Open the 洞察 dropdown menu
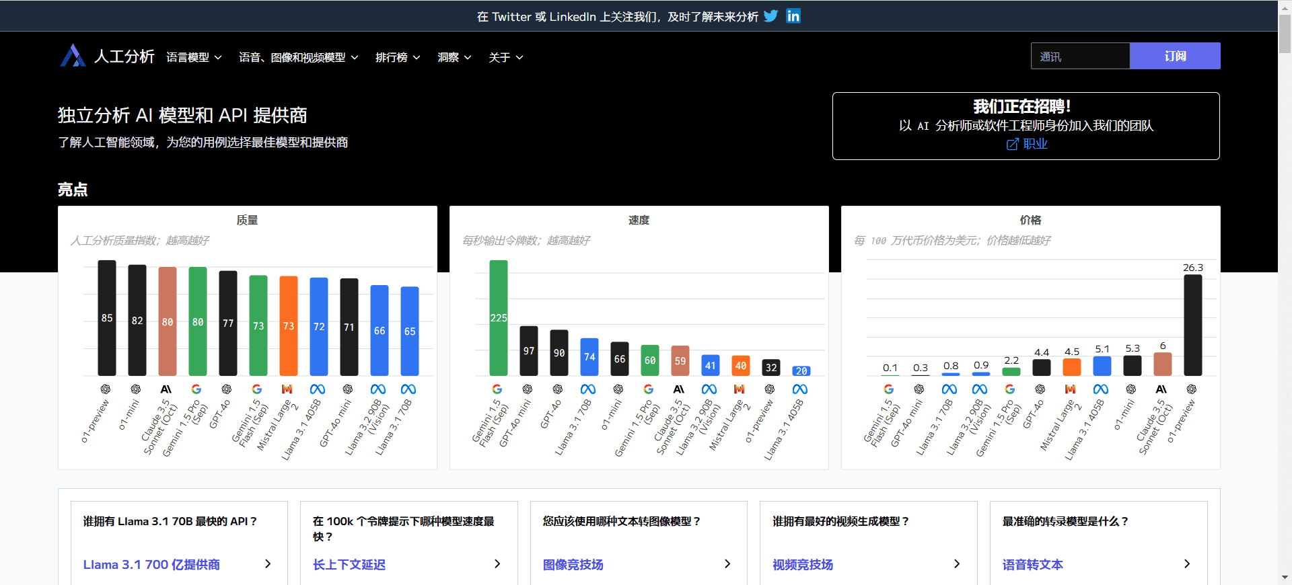 [454, 58]
